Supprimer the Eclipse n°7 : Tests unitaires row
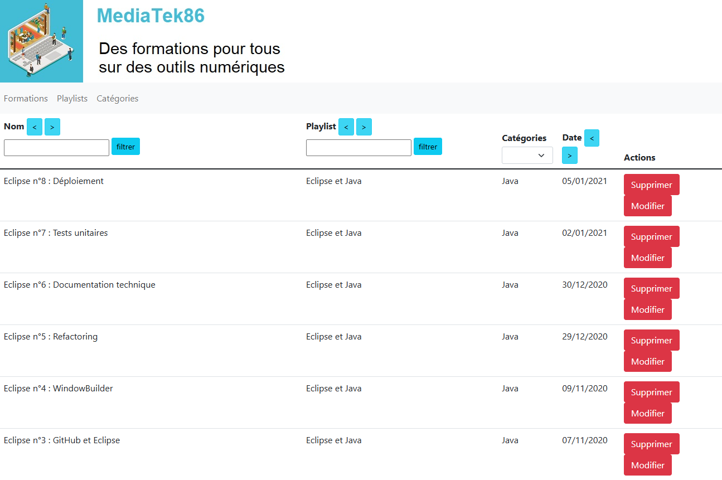Screen dimensions: 722x480 click(652, 237)
